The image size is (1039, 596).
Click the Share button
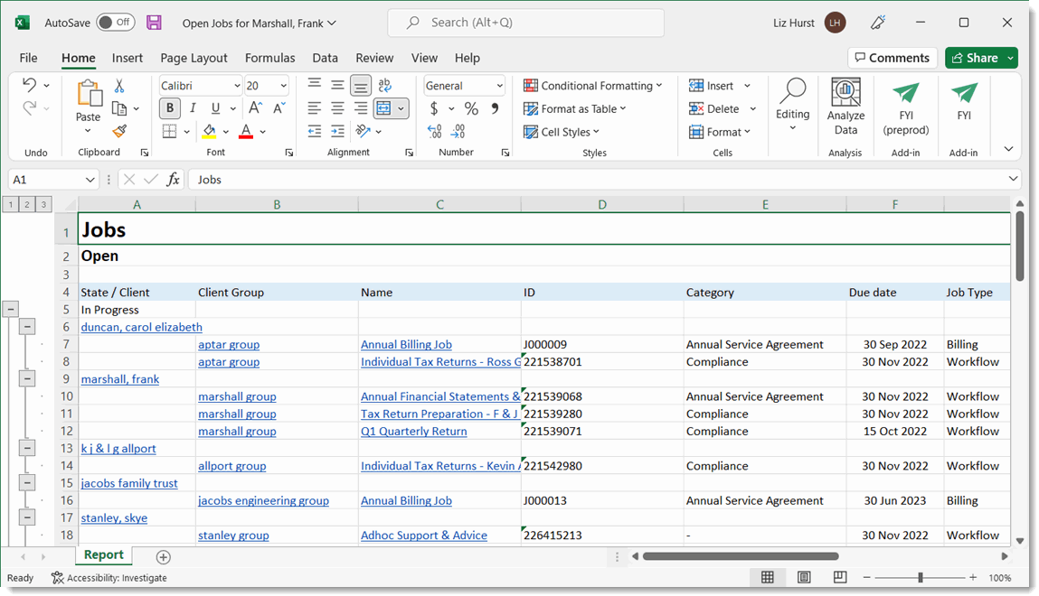[x=975, y=58]
